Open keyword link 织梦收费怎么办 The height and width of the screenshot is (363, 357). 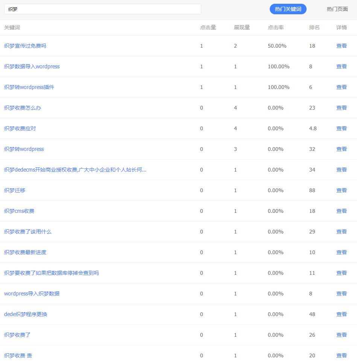coord(23,108)
